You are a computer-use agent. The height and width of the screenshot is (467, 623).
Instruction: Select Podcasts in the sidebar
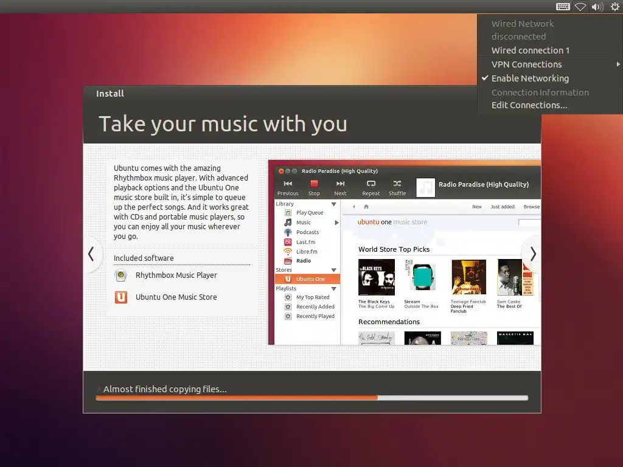(307, 232)
